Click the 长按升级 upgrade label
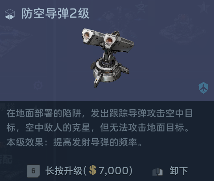The height and width of the screenshot is (181, 214). point(64,171)
